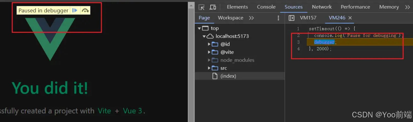Select the VM246 file tab
This screenshot has width=413, height=122.
click(337, 18)
